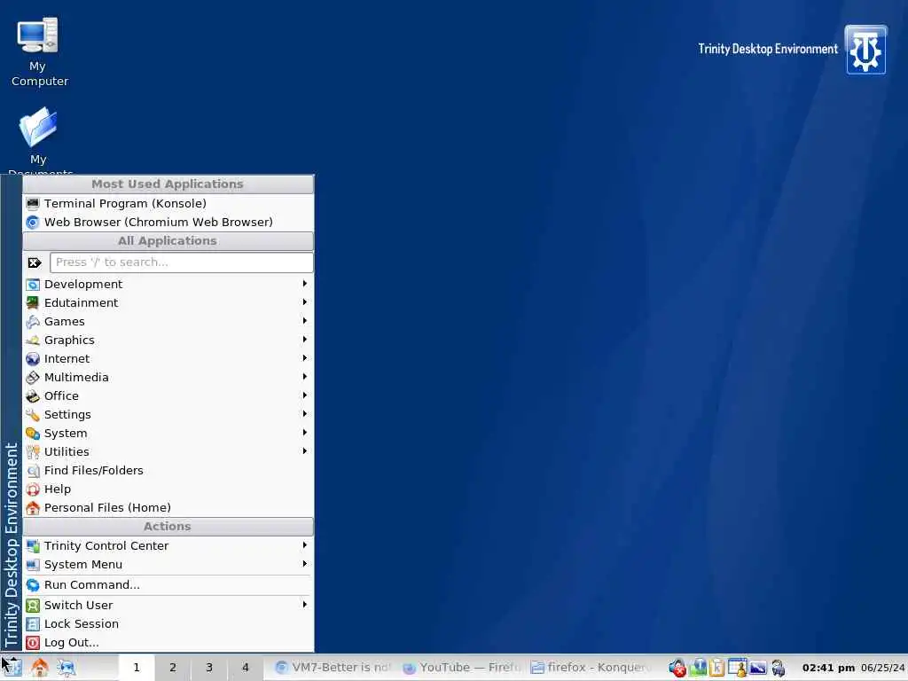Launch Chromium Web Browser entry
Viewport: 908px width, 681px height.
coord(168,222)
